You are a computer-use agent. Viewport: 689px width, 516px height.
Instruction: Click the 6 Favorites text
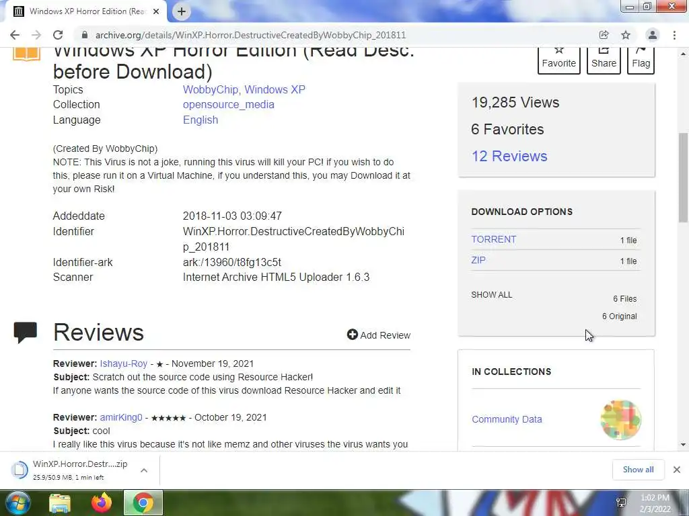click(507, 130)
